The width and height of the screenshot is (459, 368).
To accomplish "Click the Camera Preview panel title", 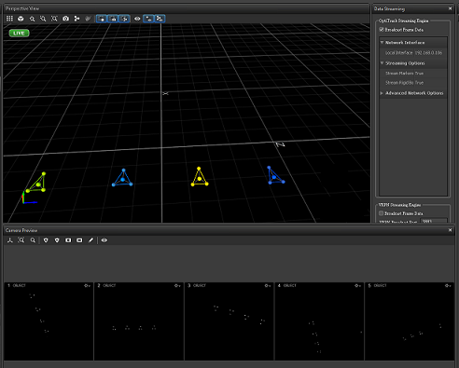I will click(x=21, y=230).
